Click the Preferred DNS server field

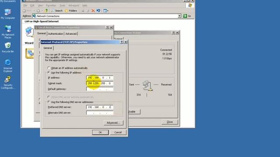coord(100,107)
